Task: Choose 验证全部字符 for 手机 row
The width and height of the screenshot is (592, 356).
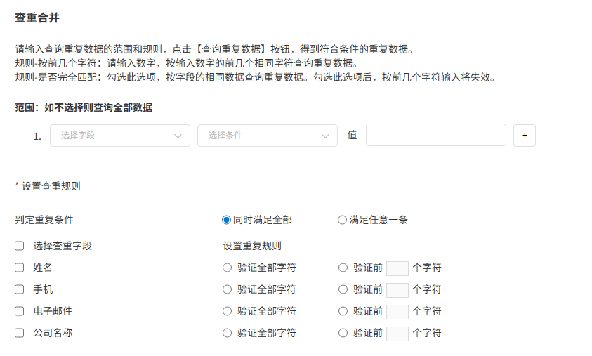Action: 227,289
